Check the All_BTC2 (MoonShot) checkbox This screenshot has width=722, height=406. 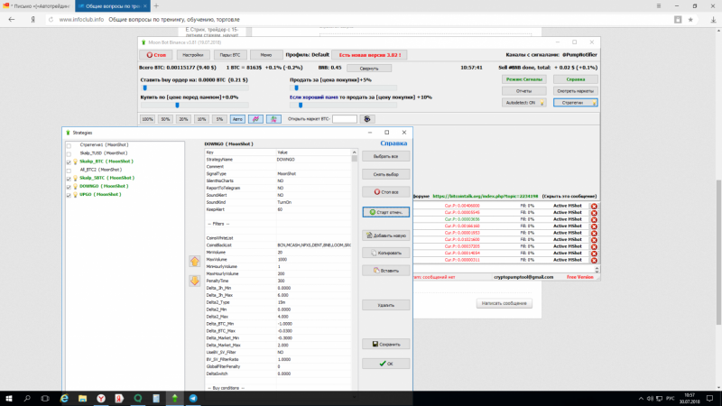pyautogui.click(x=69, y=171)
